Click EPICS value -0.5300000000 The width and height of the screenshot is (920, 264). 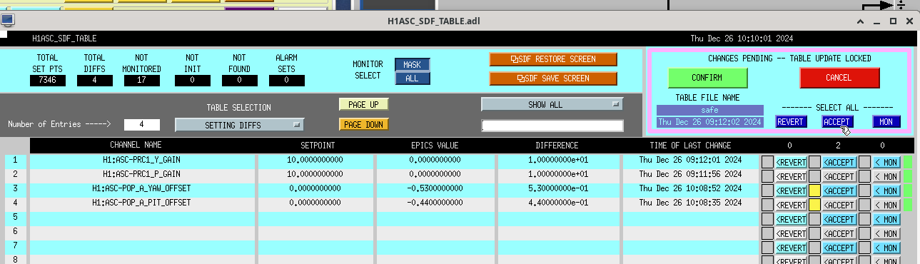435,188
